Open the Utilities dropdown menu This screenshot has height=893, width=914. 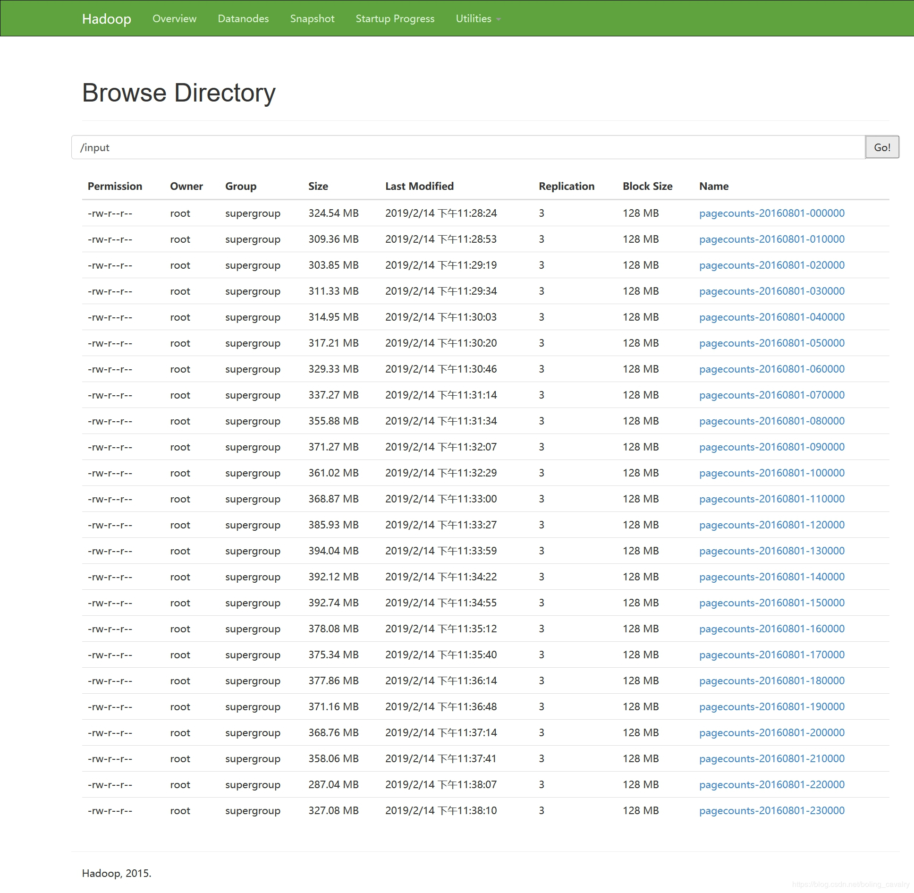pyautogui.click(x=478, y=18)
